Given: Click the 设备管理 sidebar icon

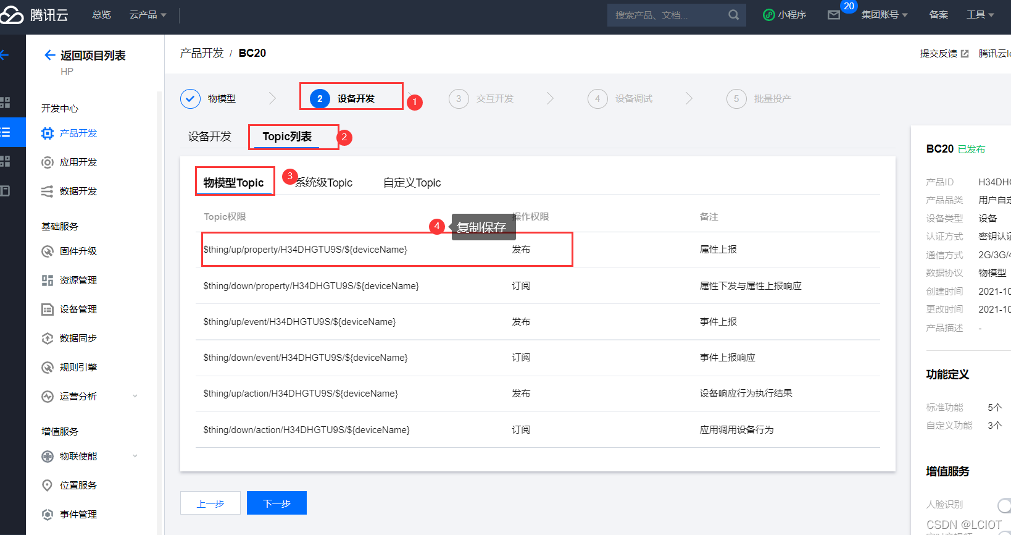Looking at the screenshot, I should (48, 309).
